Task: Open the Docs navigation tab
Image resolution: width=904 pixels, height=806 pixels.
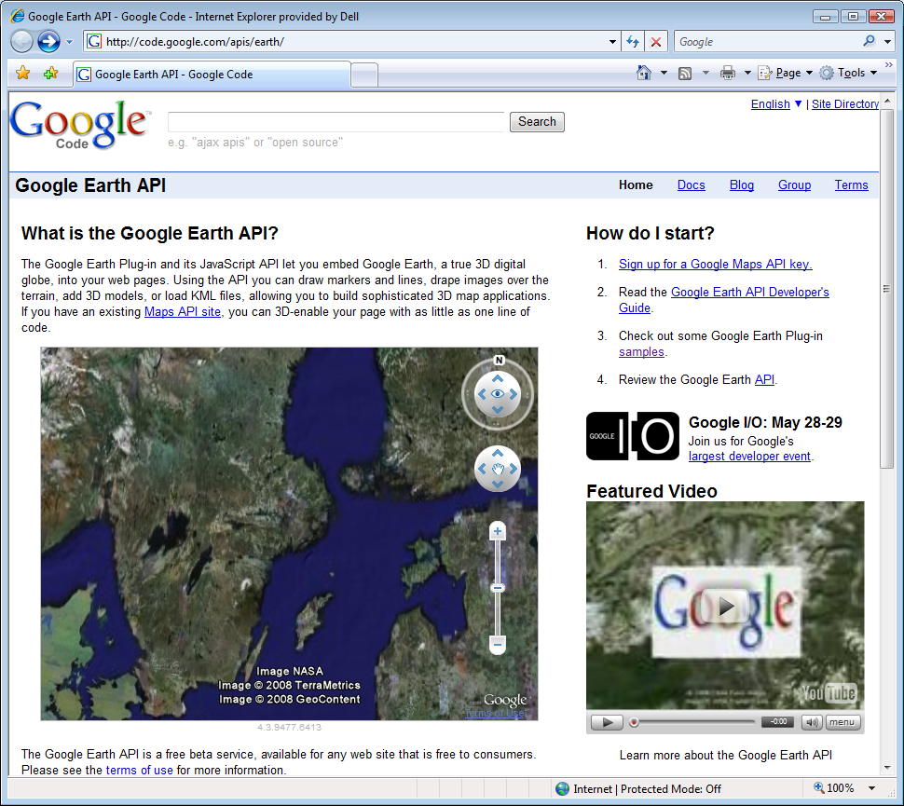Action: pyautogui.click(x=691, y=184)
